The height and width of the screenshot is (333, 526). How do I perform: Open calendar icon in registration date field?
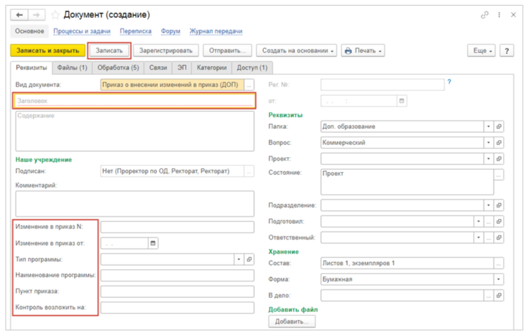401,100
